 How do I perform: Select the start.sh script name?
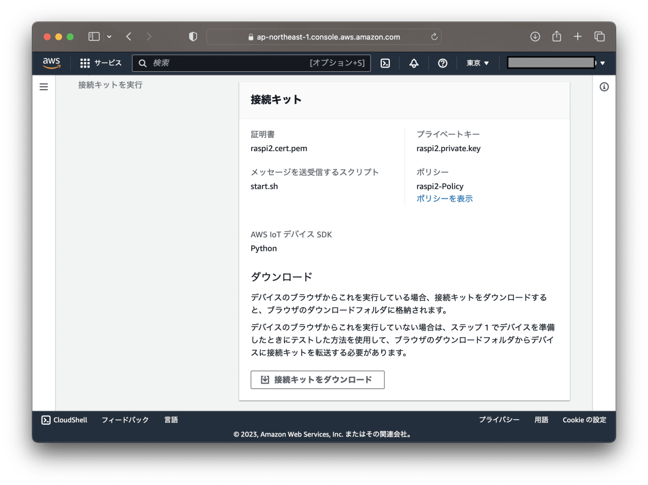click(x=264, y=186)
